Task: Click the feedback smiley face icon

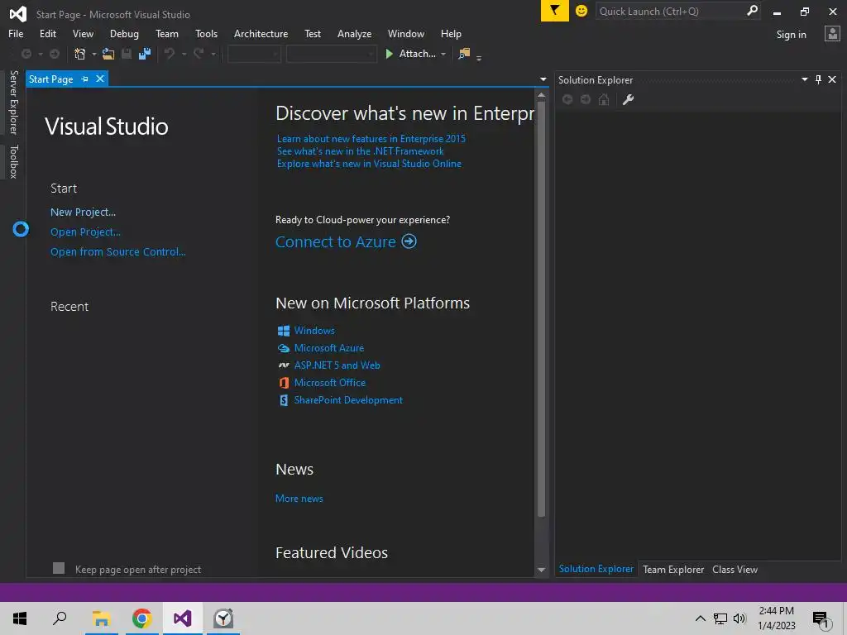Action: click(581, 11)
